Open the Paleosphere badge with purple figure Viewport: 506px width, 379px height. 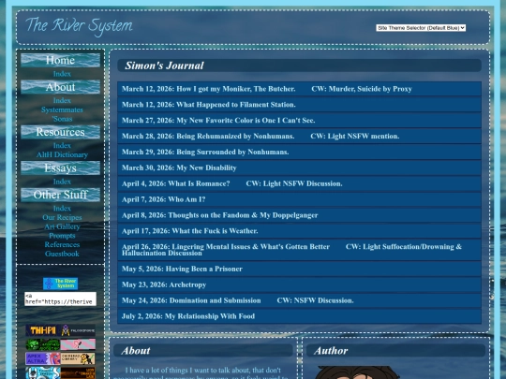tap(78, 330)
